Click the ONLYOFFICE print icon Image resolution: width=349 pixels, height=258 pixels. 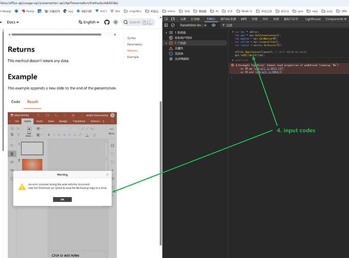coord(47,115)
